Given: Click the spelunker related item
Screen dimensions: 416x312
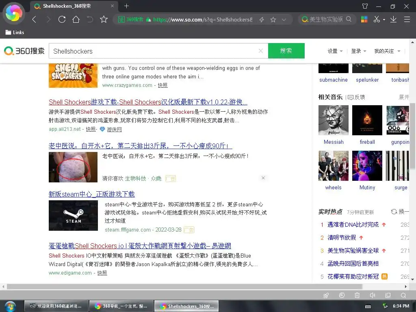Looking at the screenshot, I should pos(367,80).
